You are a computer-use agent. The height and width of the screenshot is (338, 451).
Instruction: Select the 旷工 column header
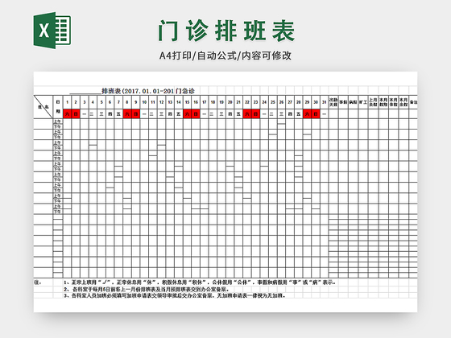(363, 102)
